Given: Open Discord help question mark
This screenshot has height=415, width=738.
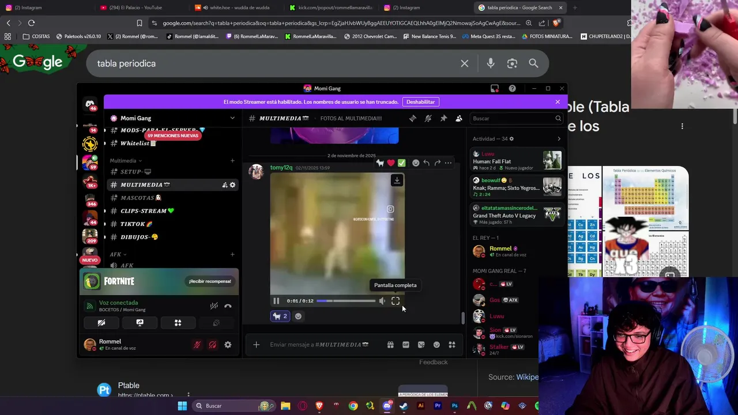Looking at the screenshot, I should 512,88.
